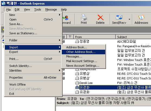Open the Tools menu

(38, 10)
